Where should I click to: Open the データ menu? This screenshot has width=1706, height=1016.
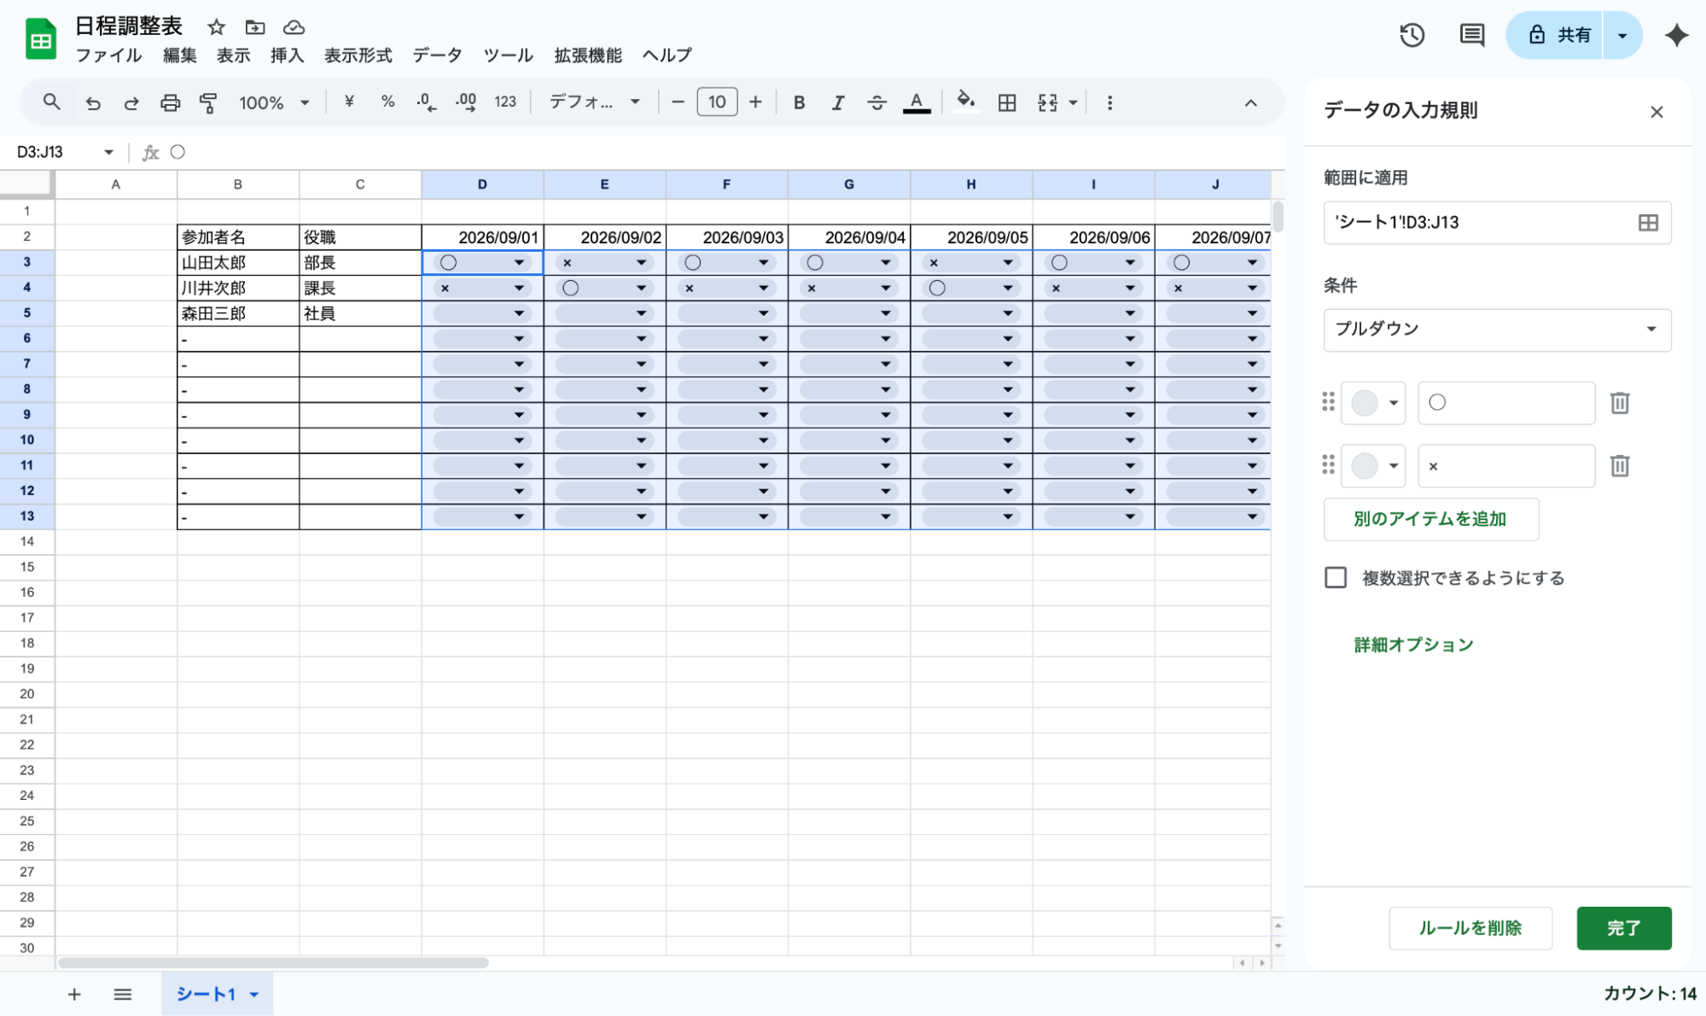point(437,55)
